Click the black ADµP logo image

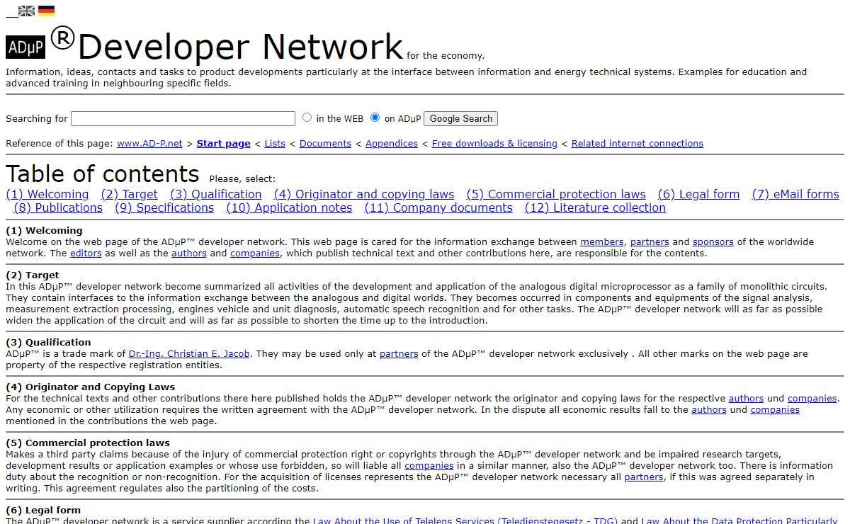[x=25, y=47]
